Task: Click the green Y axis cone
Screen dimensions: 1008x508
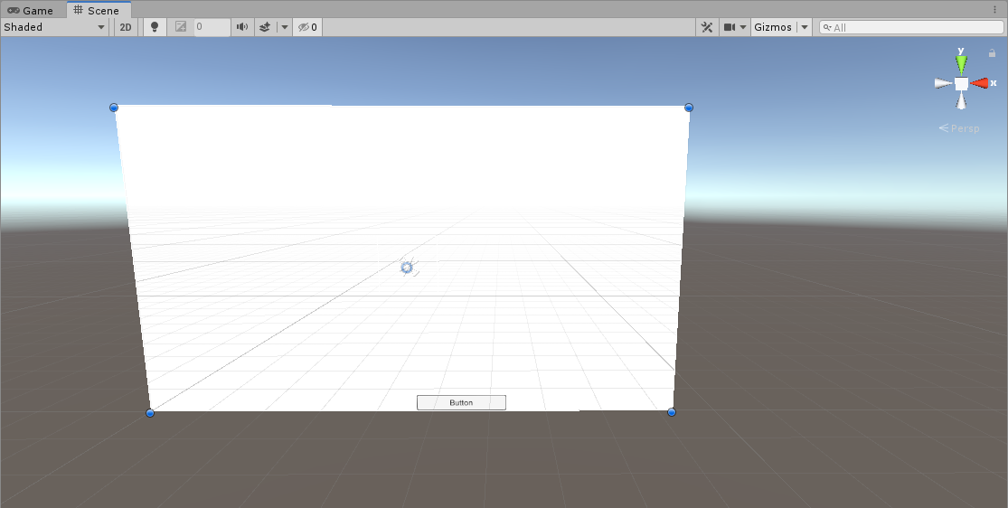Action: (x=961, y=64)
